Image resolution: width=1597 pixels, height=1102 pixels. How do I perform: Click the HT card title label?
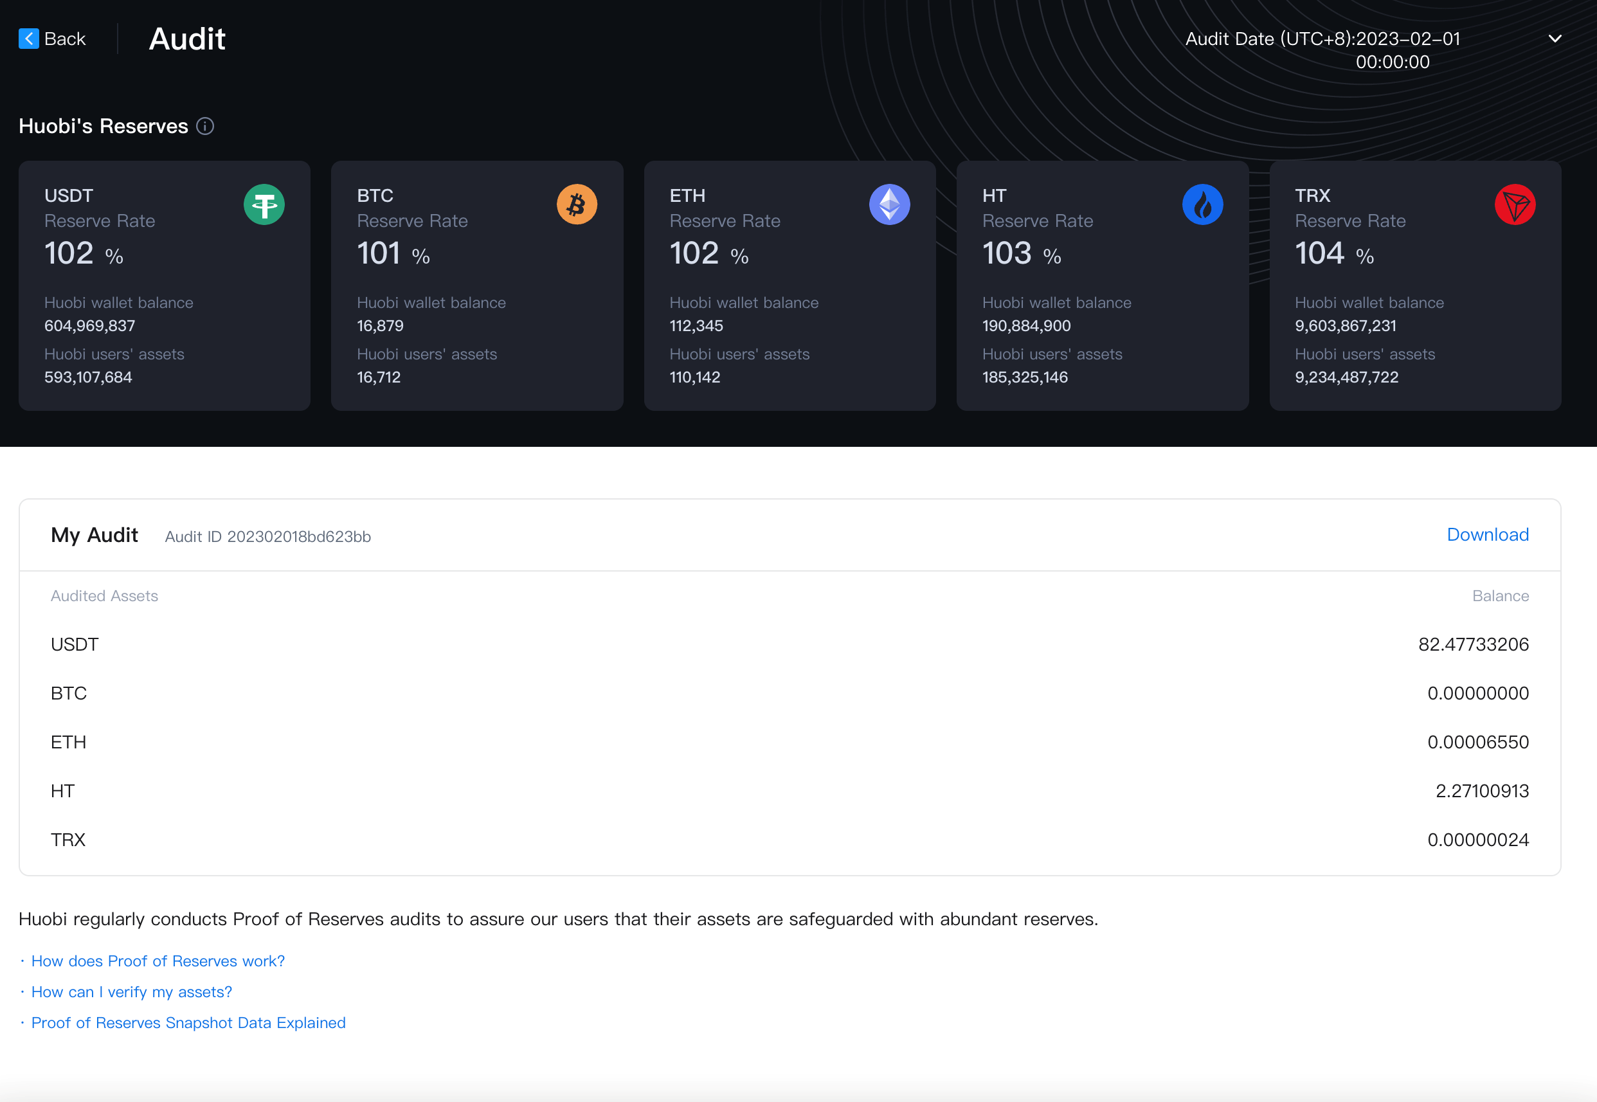coord(993,196)
